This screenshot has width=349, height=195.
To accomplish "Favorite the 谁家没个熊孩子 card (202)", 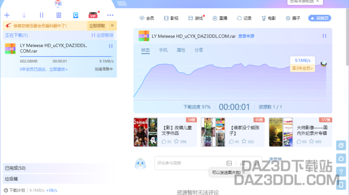I will tap(248, 141).
